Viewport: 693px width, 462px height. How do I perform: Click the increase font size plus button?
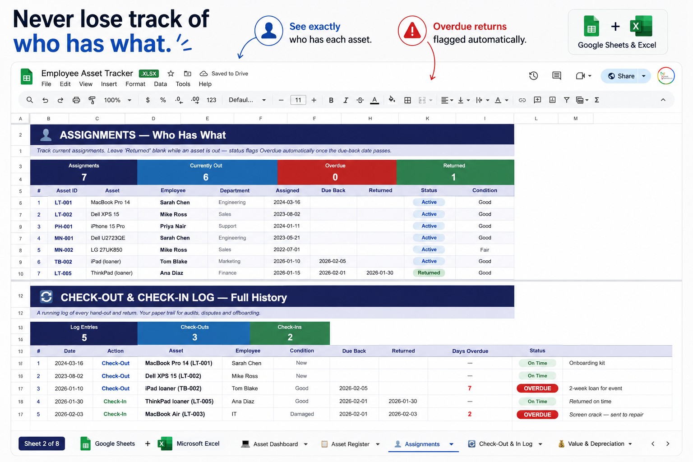tap(314, 100)
